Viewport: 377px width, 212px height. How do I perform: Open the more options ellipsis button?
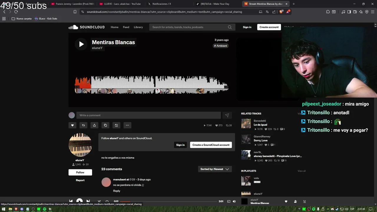(127, 125)
